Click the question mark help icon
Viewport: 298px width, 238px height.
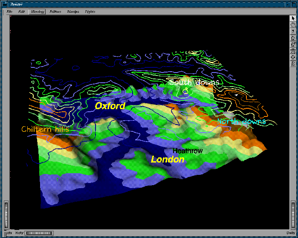point(293,31)
